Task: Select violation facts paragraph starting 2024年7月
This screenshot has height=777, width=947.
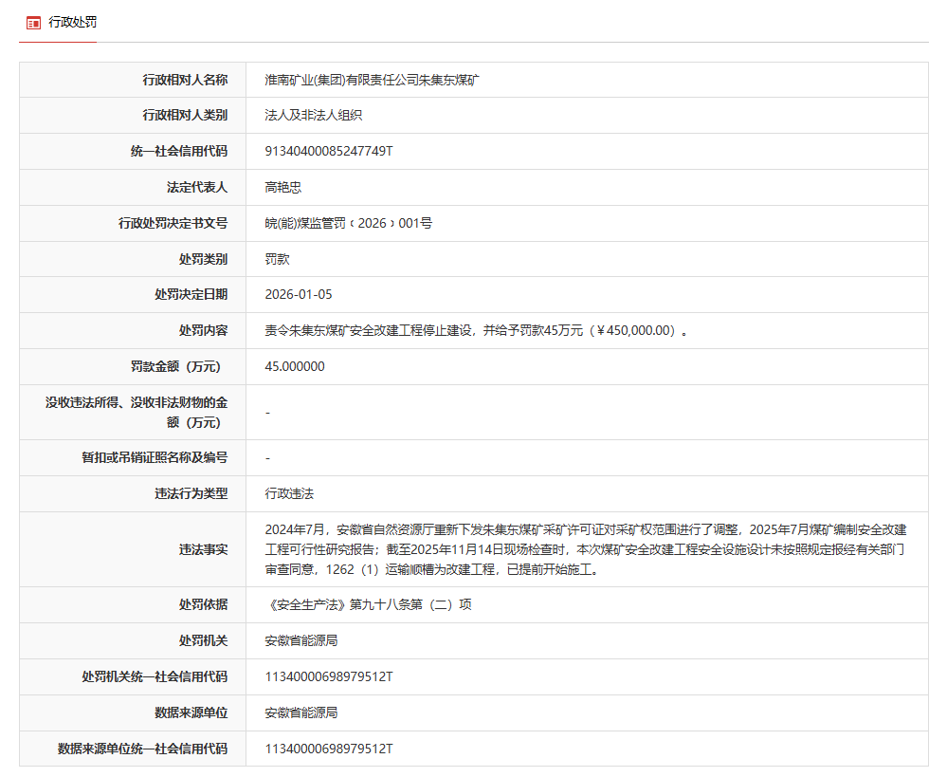Action: (x=586, y=549)
